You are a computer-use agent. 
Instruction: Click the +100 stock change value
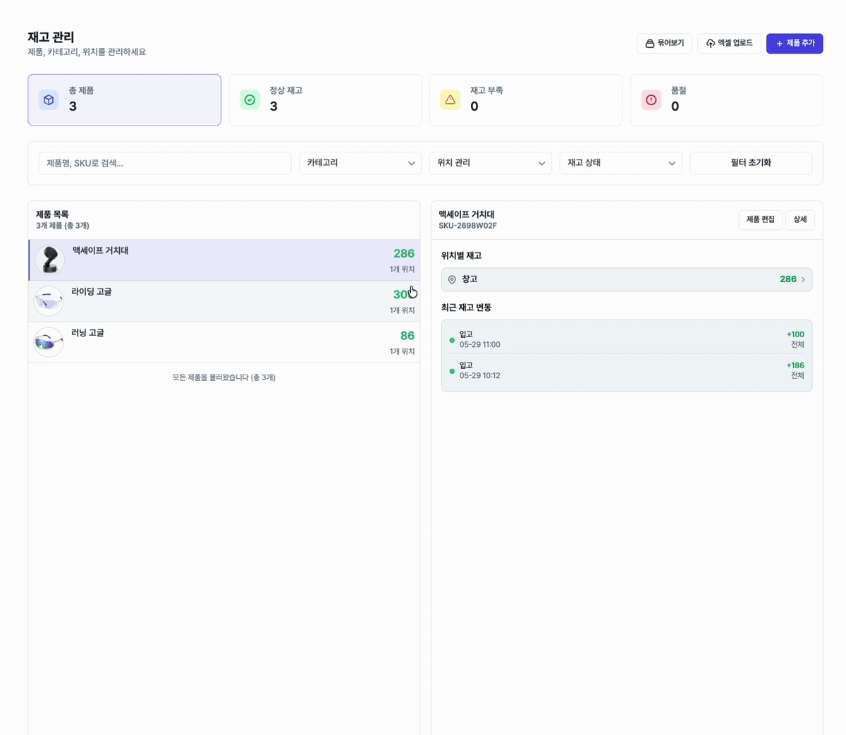click(795, 334)
